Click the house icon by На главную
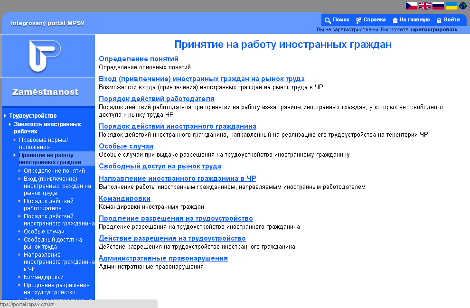The width and height of the screenshot is (470, 308). [395, 20]
